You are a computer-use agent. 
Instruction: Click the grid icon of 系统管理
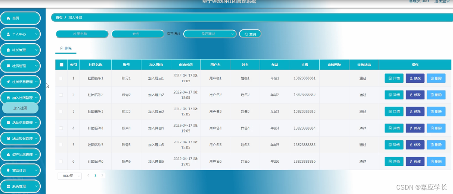[x=8, y=186]
